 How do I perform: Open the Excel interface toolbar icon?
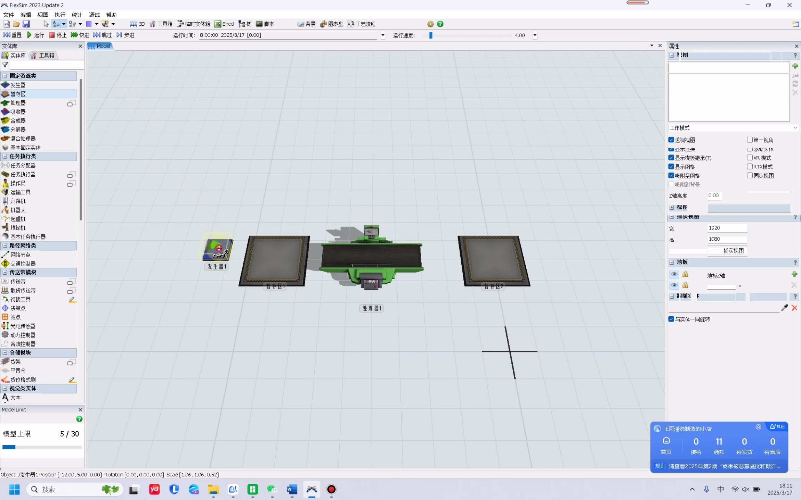pyautogui.click(x=224, y=24)
